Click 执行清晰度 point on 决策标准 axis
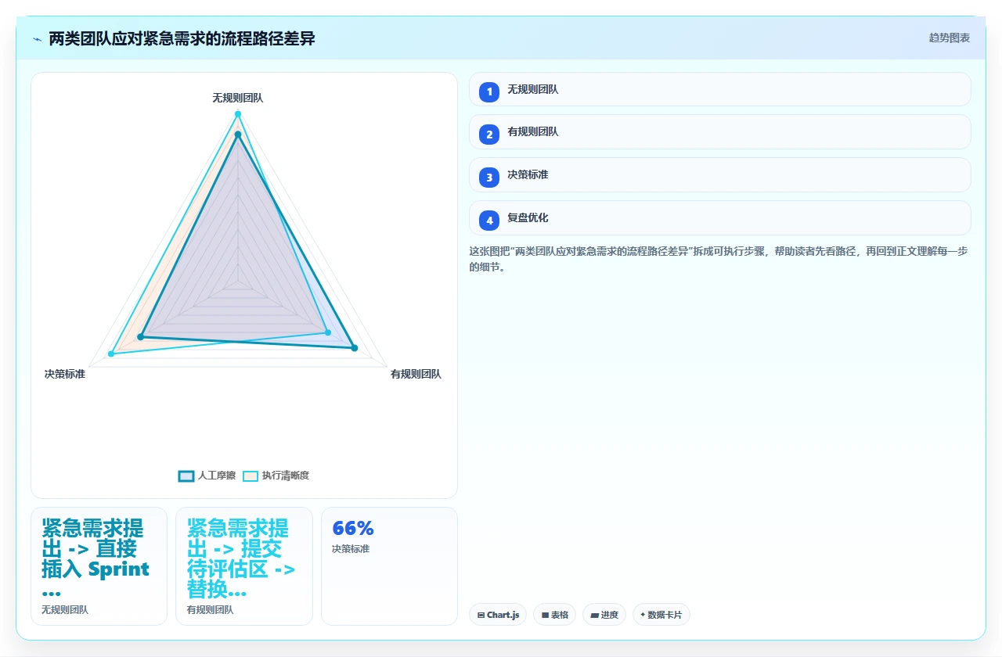 [x=111, y=354]
